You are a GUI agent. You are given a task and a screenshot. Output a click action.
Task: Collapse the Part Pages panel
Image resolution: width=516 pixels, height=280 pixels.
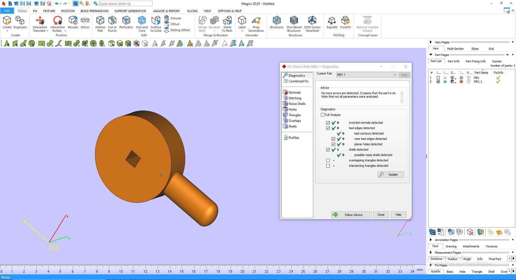click(x=431, y=55)
